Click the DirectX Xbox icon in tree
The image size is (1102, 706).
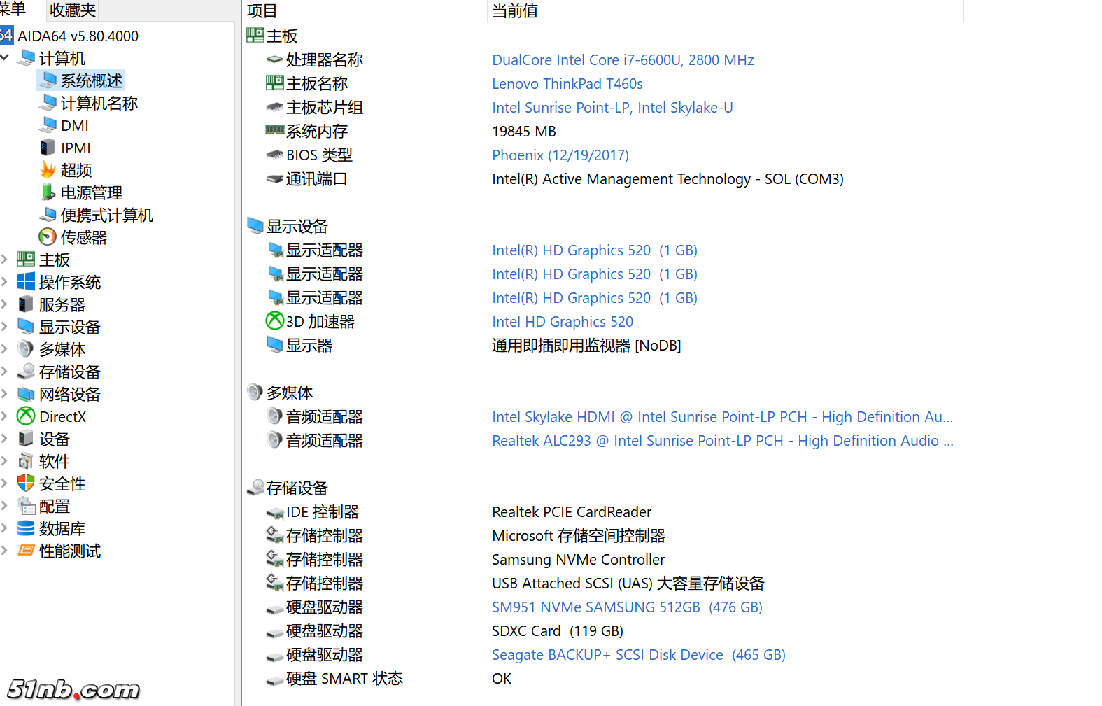point(26,416)
